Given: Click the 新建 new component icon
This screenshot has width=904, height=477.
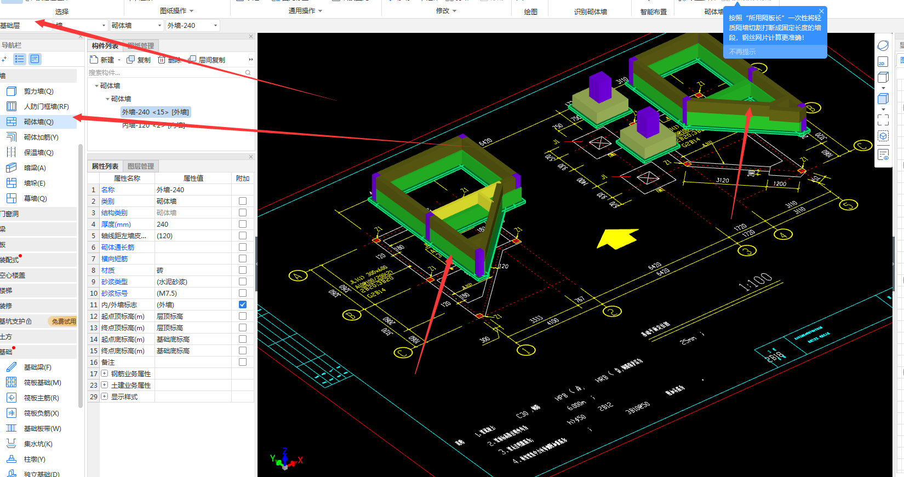Looking at the screenshot, I should point(94,60).
